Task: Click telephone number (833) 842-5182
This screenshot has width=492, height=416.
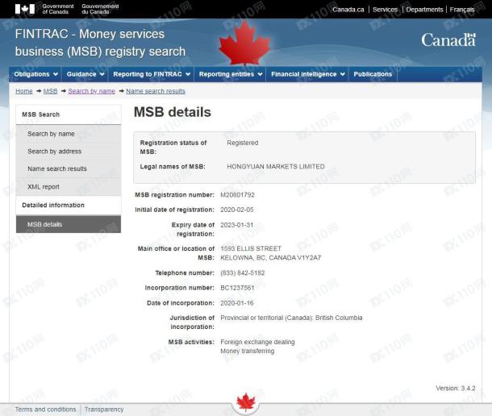Action: pyautogui.click(x=243, y=273)
